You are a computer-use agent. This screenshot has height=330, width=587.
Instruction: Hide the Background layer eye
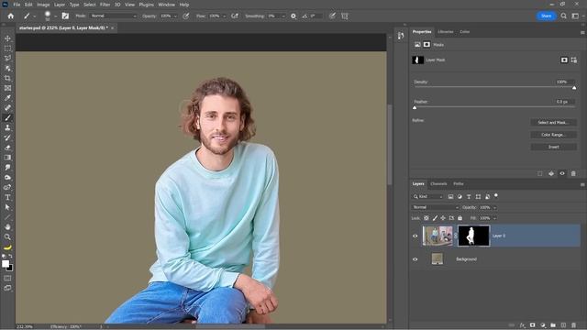[x=415, y=258]
